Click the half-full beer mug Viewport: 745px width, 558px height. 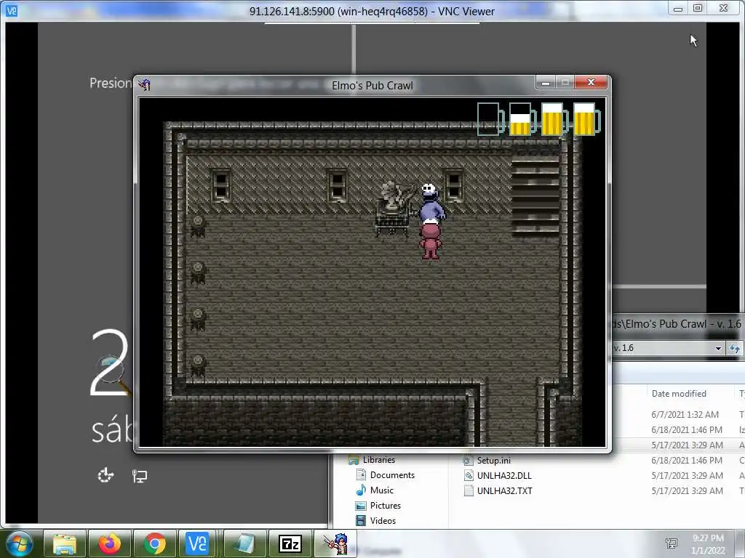522,119
